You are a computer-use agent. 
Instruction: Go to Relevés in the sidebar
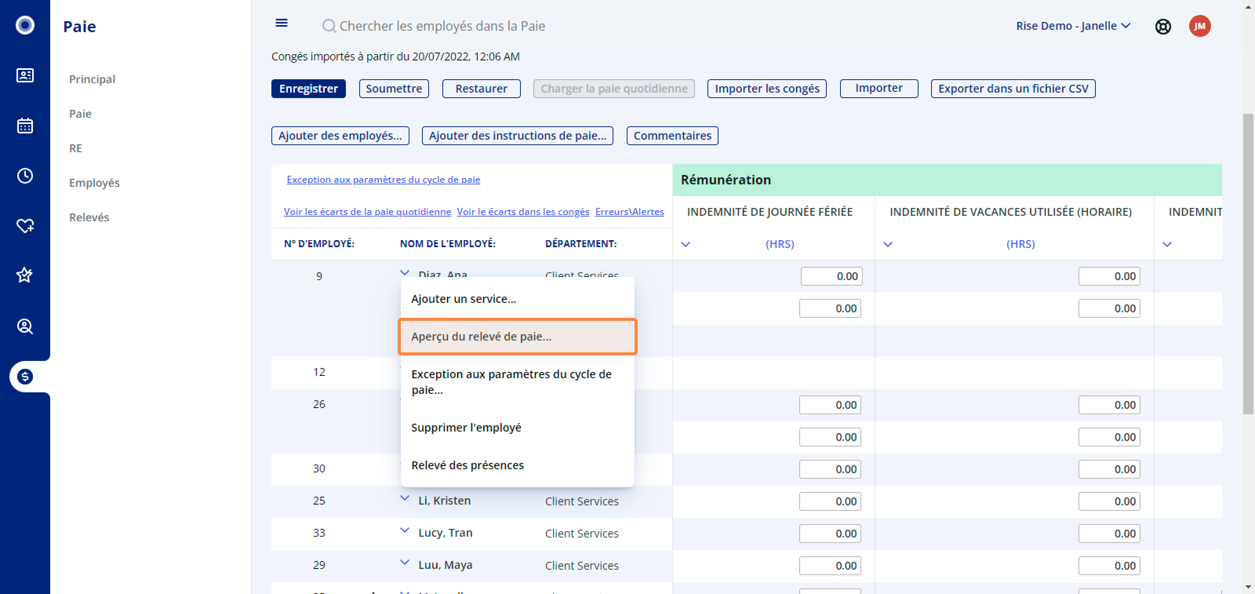89,217
